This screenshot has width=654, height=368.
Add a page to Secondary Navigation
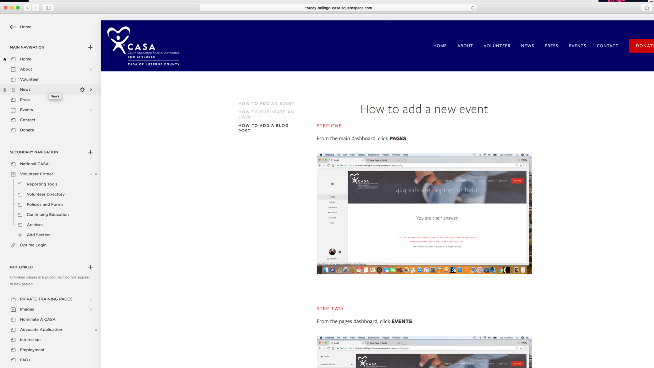pos(90,152)
